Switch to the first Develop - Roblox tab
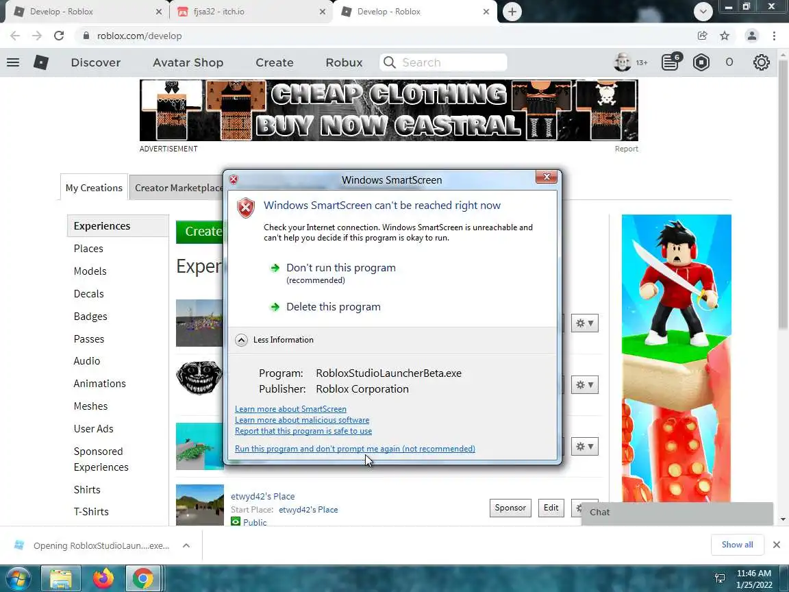Viewport: 789px width, 592px height. (86, 12)
